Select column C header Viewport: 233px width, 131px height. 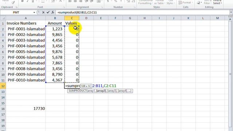72,18
